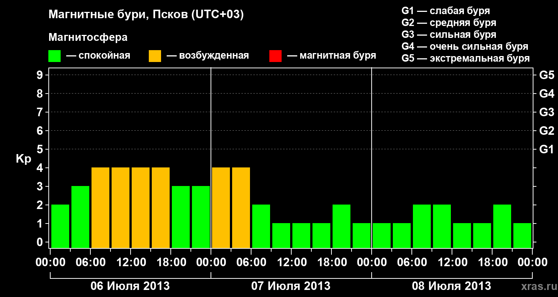Click the right-axis 'G1' label

546,149
